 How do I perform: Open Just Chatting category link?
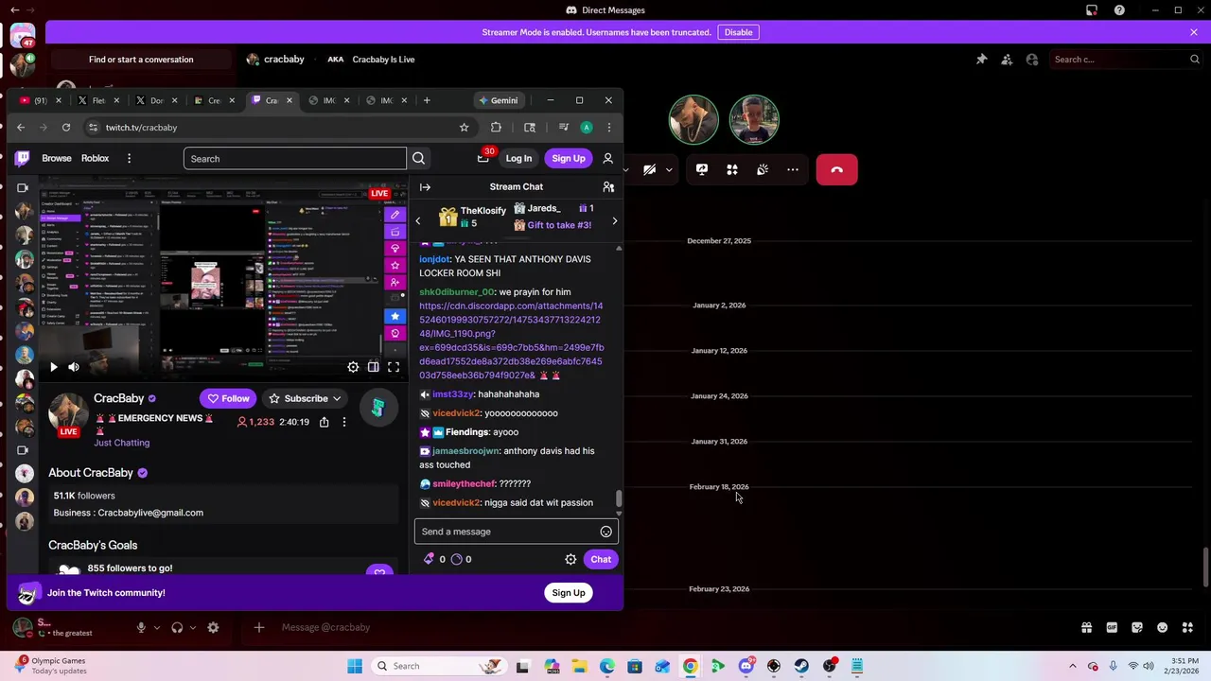pos(121,443)
